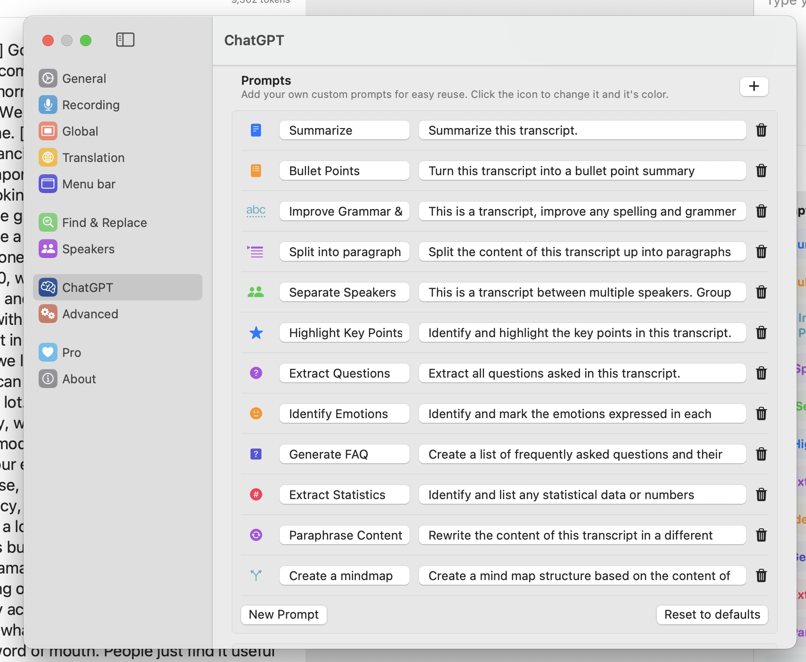Click the New Prompt button
Viewport: 806px width, 662px height.
(x=284, y=614)
